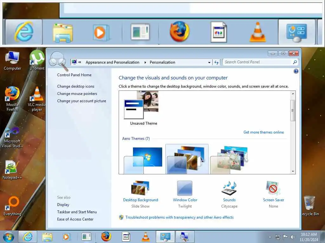325x243 pixels.
Task: Launch µTorrent from the desktop
Action: coord(37,60)
